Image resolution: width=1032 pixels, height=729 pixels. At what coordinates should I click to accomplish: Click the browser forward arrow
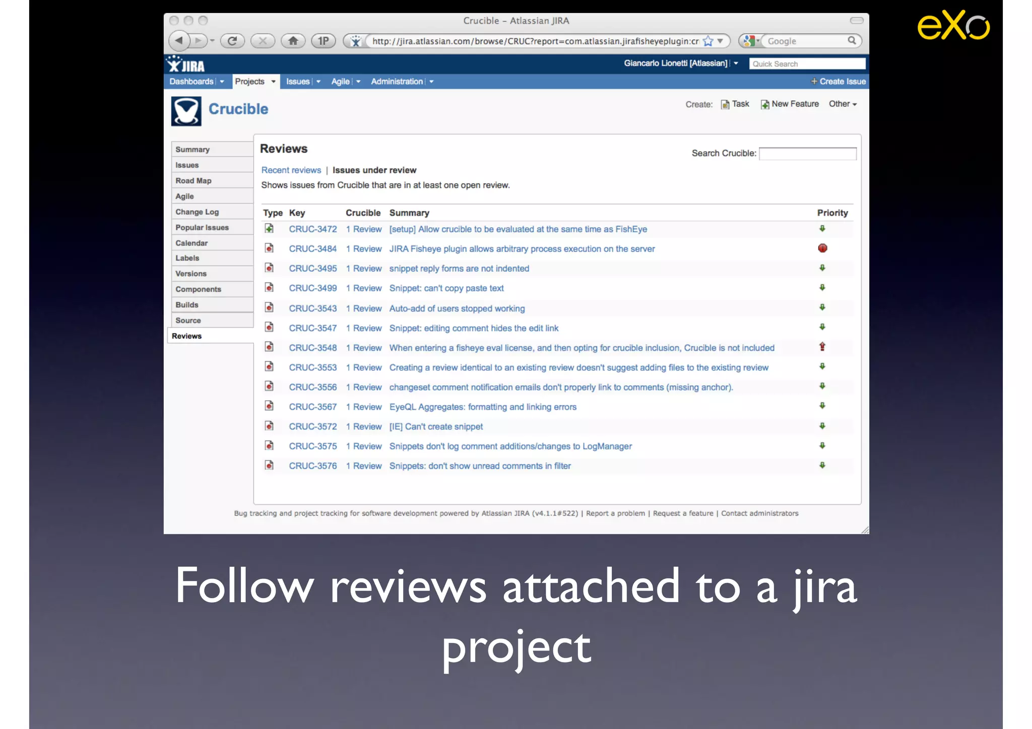(x=199, y=41)
